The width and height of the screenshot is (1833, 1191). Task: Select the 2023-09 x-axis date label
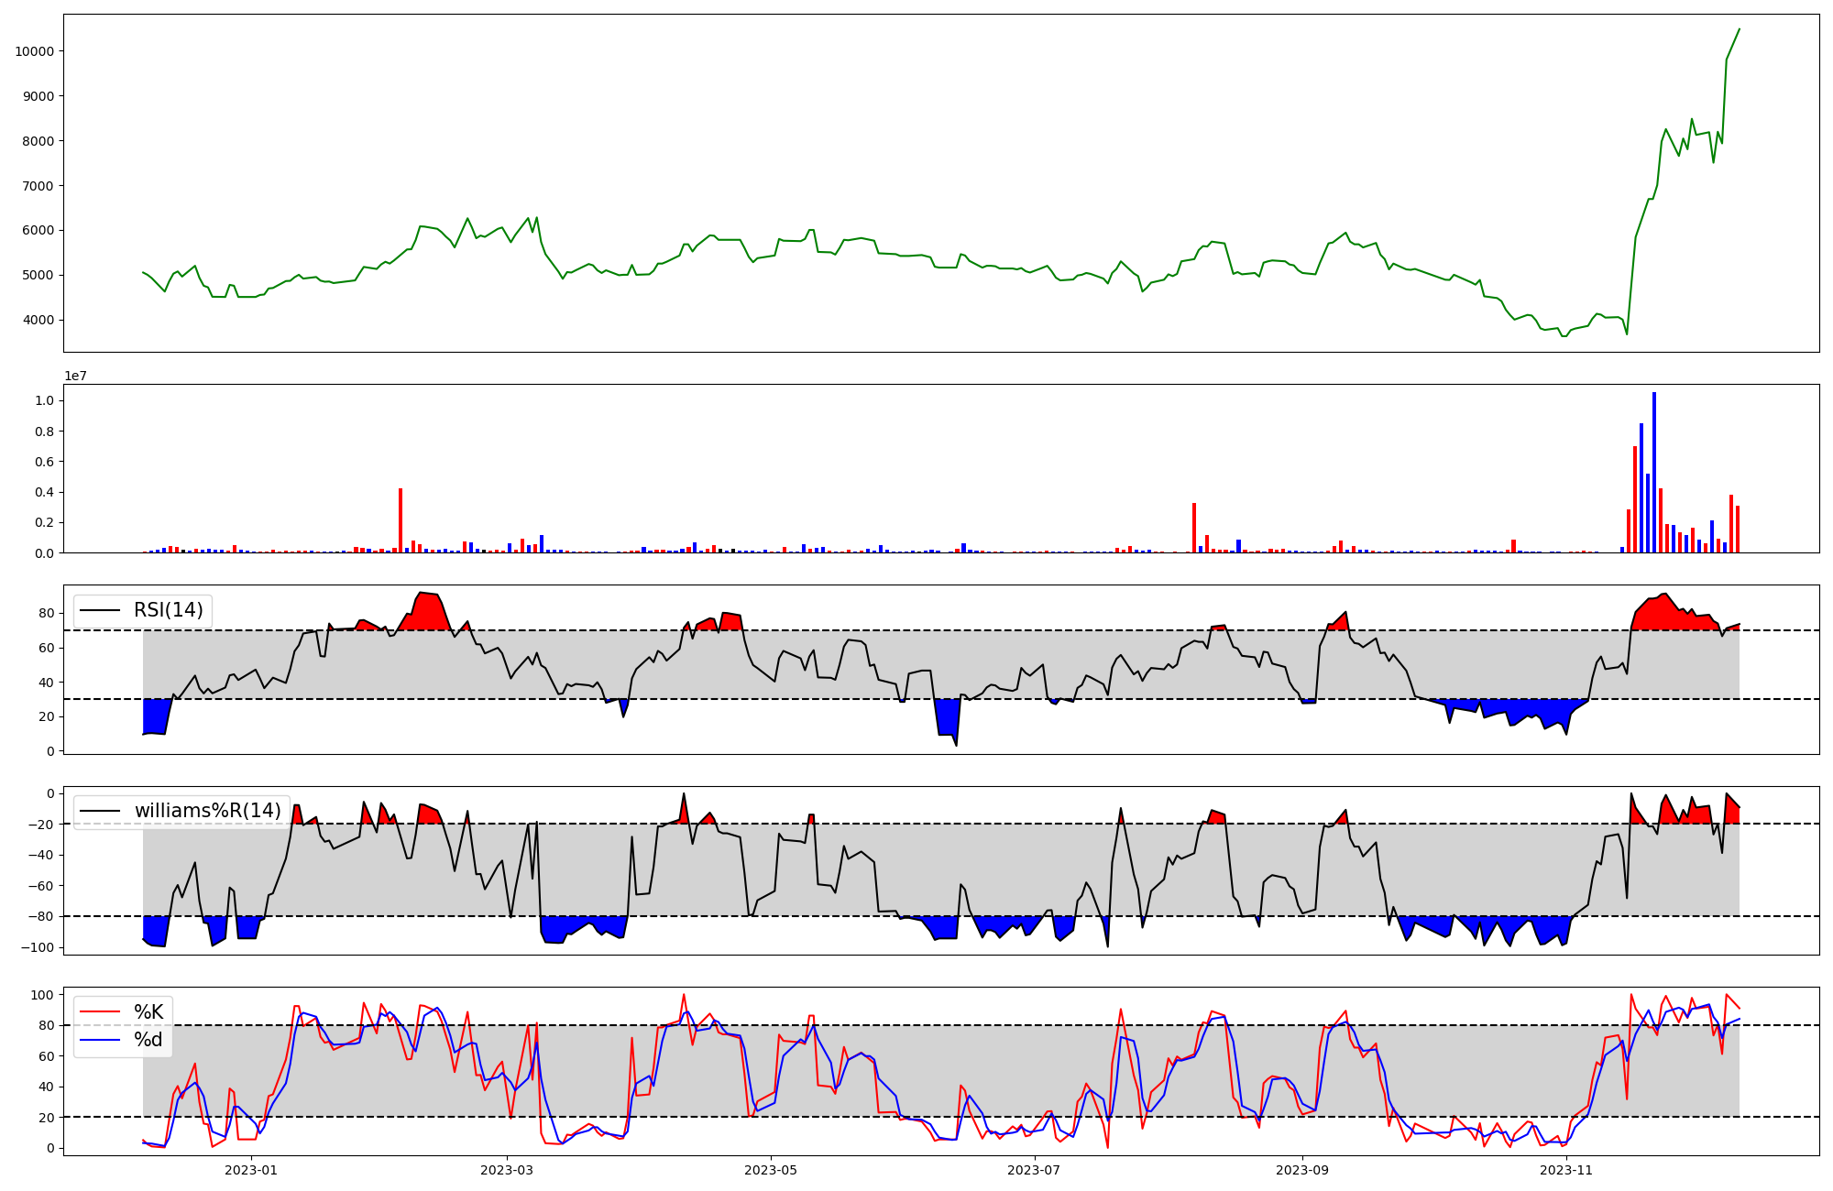click(x=1302, y=1170)
